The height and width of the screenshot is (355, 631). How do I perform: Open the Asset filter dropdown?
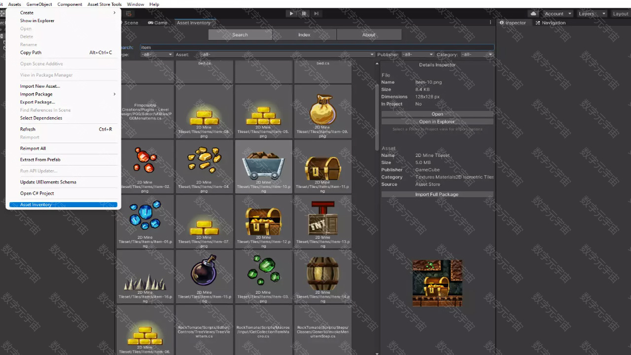point(287,54)
